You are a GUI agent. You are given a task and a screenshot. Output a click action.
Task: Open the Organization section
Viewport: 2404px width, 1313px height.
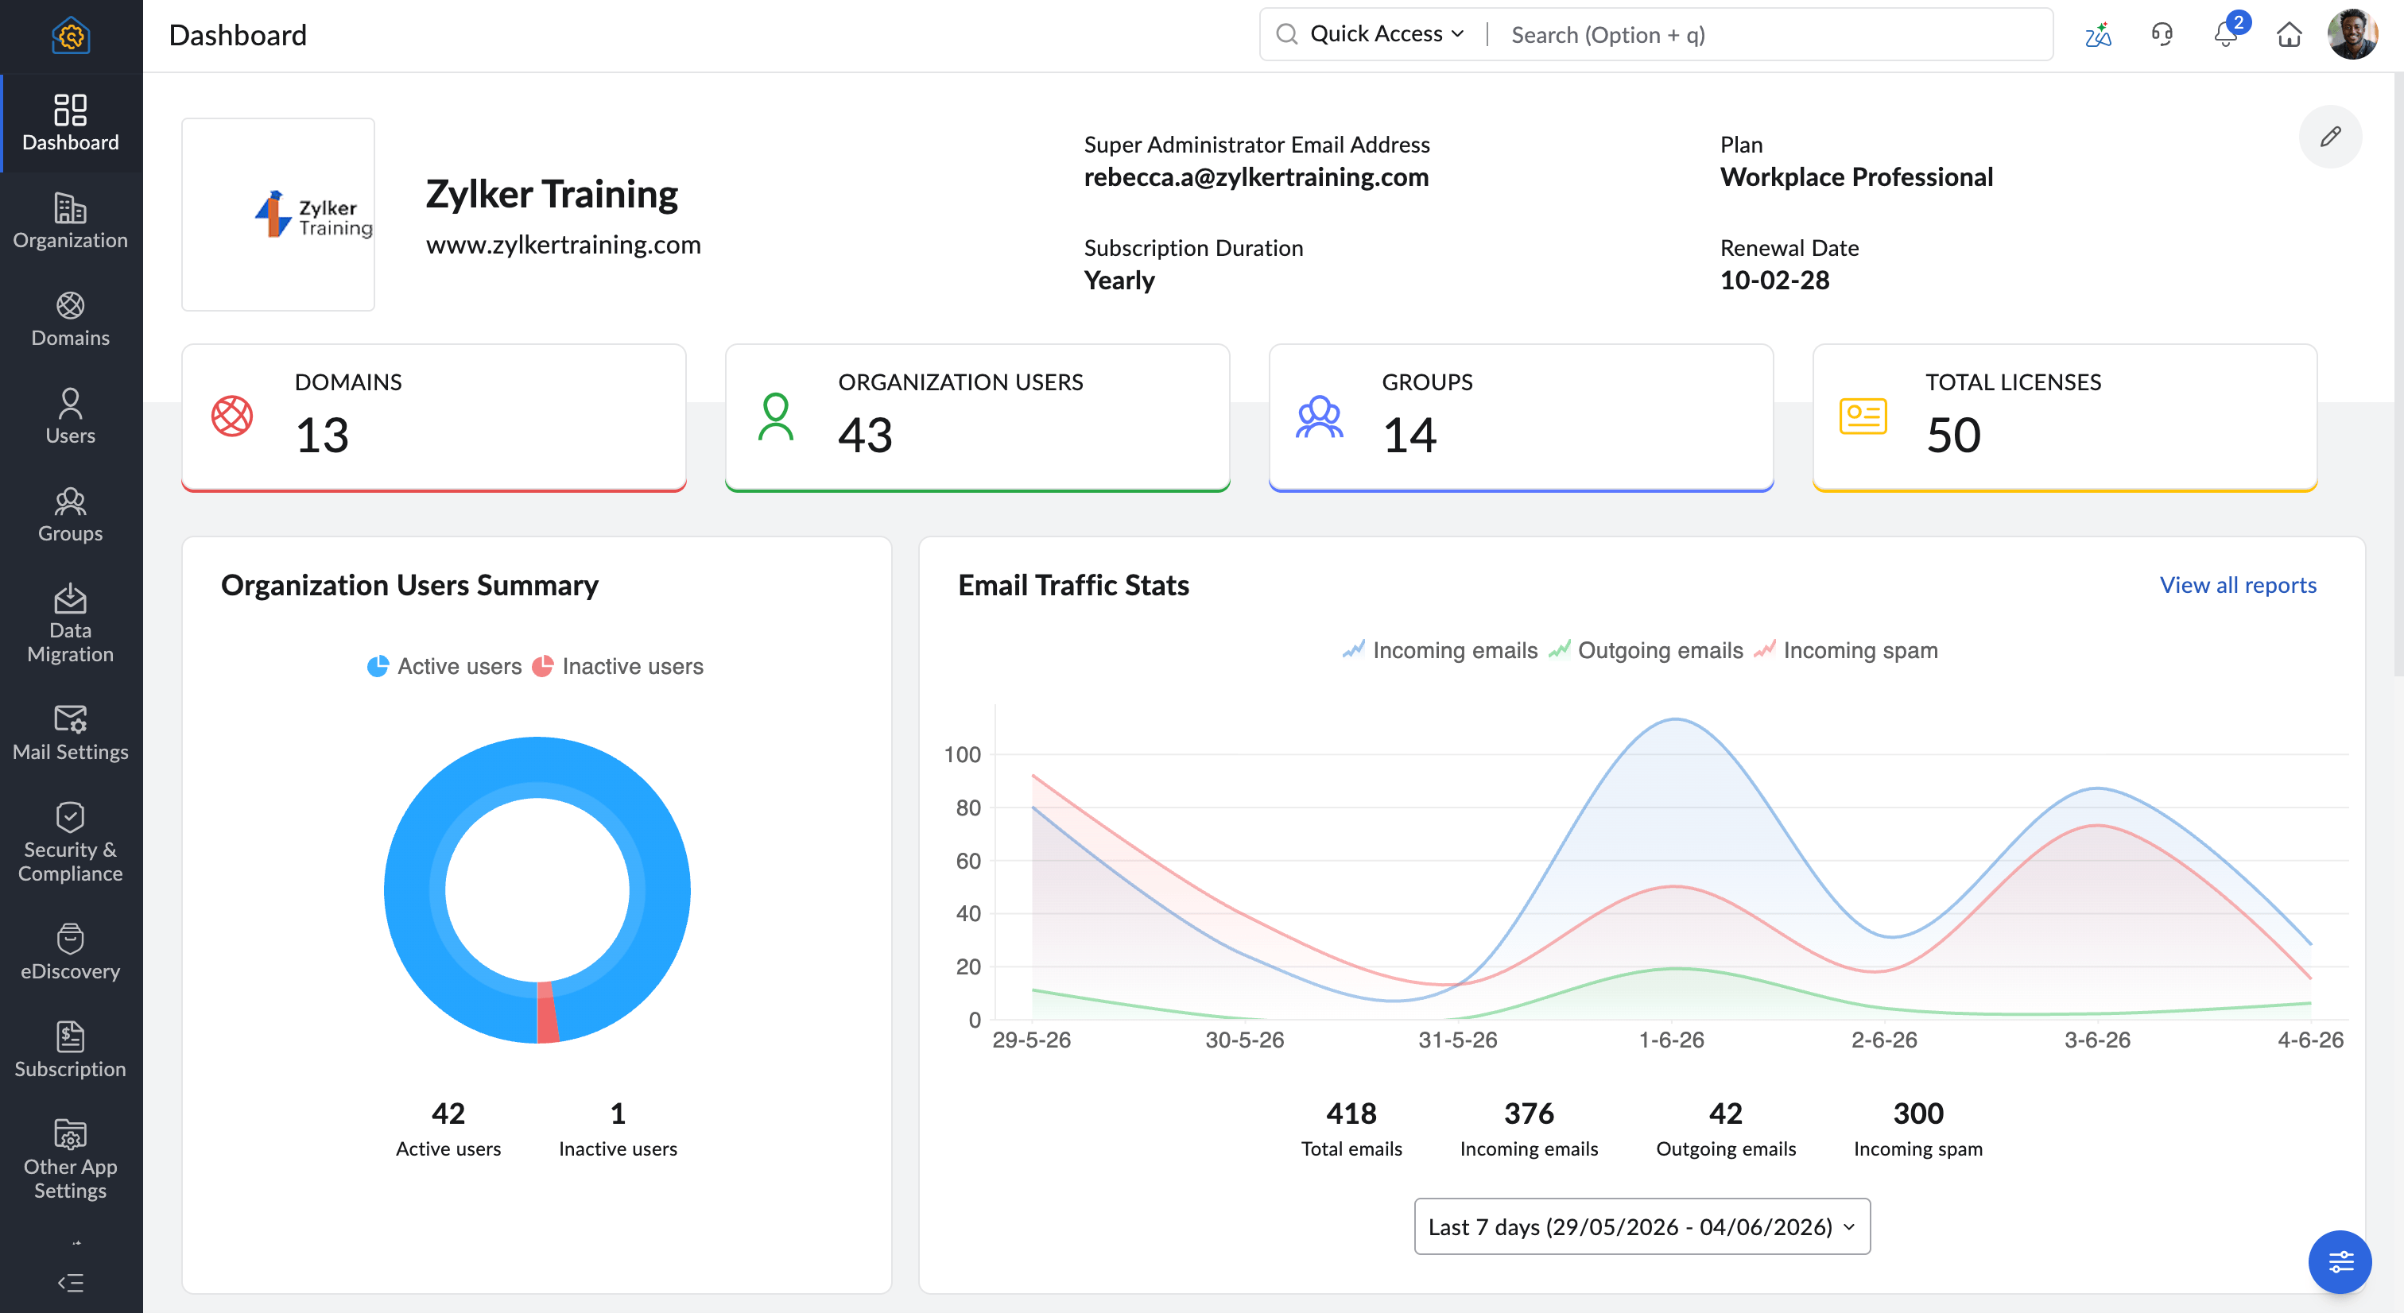71,221
